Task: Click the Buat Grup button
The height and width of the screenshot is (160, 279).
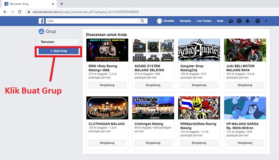Action: pos(59,51)
